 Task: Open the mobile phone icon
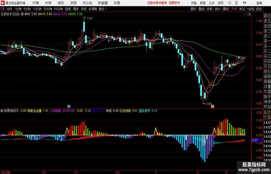click(236, 3)
